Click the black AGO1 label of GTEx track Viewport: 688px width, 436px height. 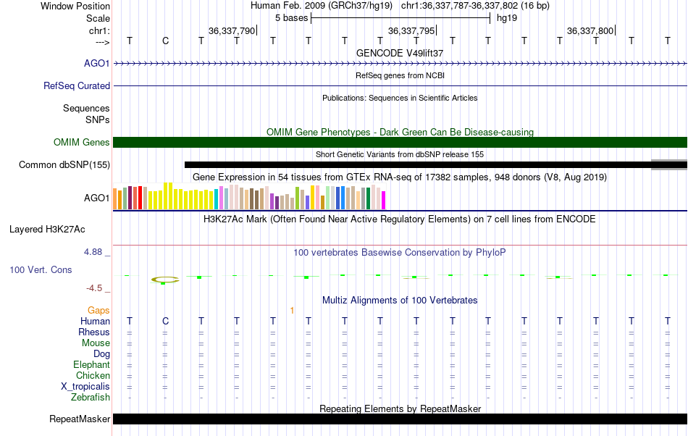click(x=96, y=198)
